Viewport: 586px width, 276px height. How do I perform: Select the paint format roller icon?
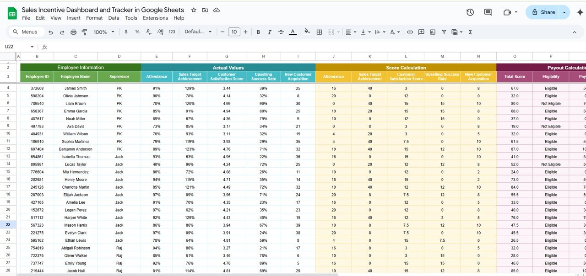[84, 32]
